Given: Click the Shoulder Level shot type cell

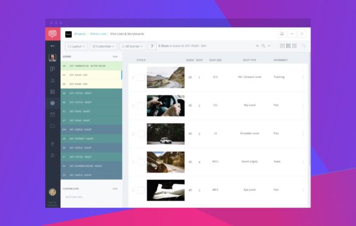Looking at the screenshot, I should click(250, 133).
